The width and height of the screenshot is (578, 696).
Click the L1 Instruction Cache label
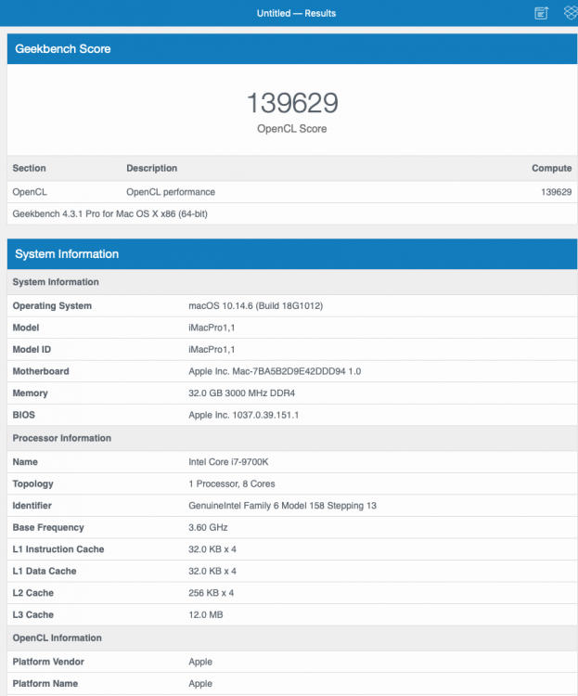pyautogui.click(x=58, y=549)
